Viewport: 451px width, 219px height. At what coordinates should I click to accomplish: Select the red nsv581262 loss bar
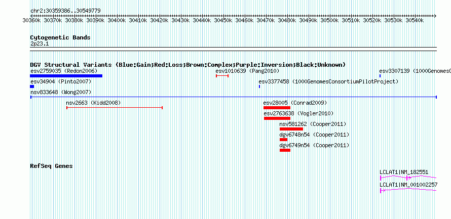coord(291,129)
